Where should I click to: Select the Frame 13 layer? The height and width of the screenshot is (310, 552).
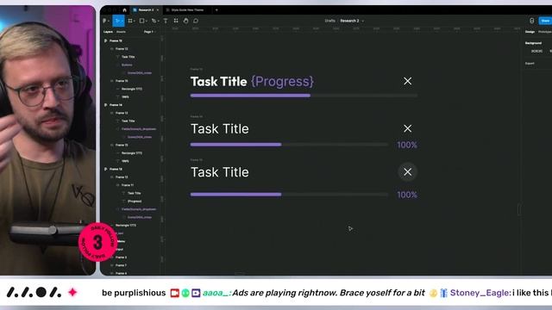pyautogui.click(x=116, y=169)
